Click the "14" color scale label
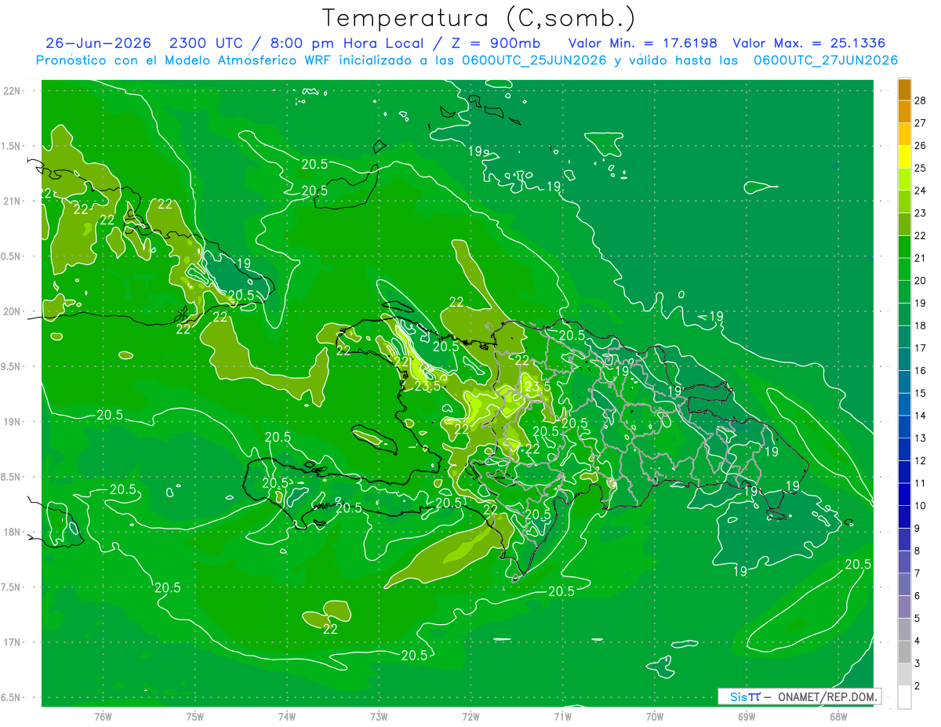Screen dimensions: 941x727 pos(921,416)
